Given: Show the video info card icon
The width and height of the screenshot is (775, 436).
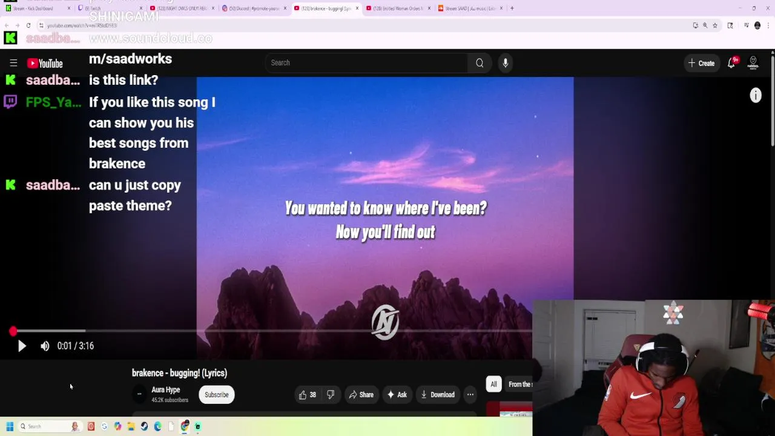Looking at the screenshot, I should click(x=756, y=95).
